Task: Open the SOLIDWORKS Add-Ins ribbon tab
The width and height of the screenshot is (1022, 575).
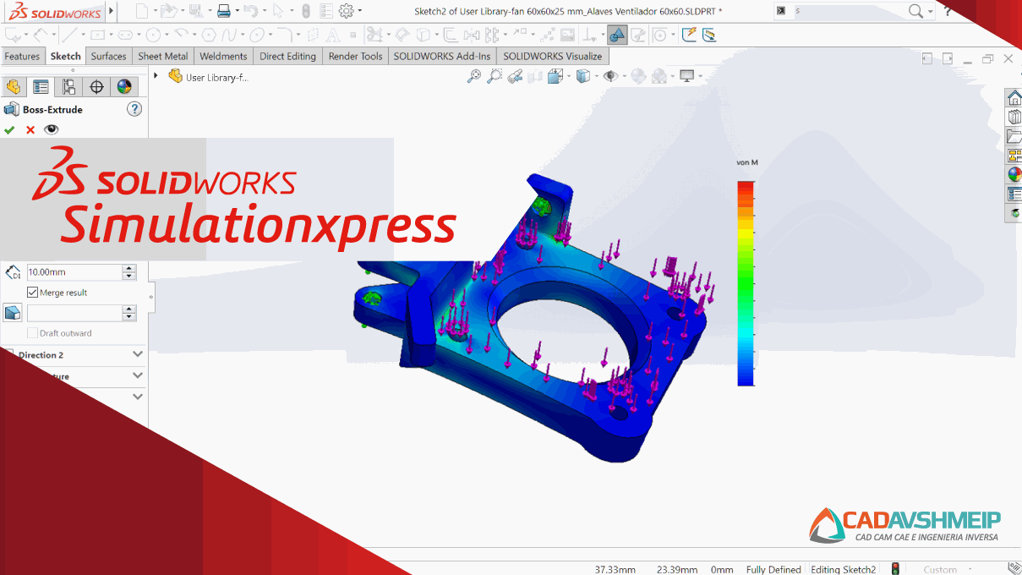Action: 441,56
